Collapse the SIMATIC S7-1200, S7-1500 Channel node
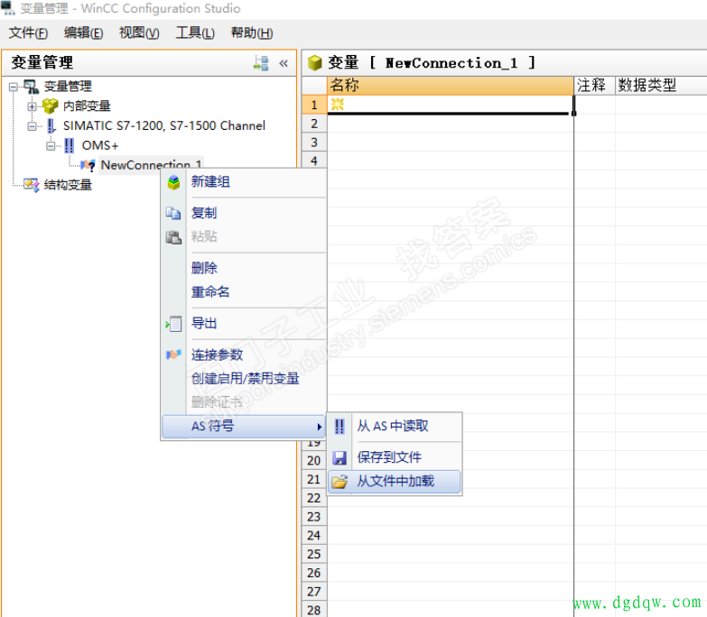Screen dimensions: 707x617 click(x=32, y=126)
